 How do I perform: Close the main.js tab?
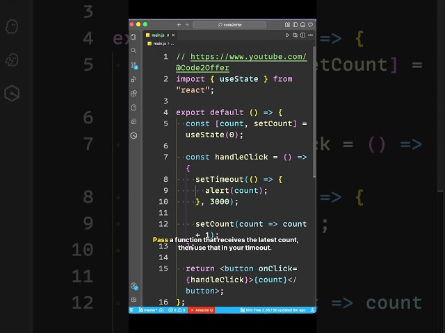click(173, 35)
